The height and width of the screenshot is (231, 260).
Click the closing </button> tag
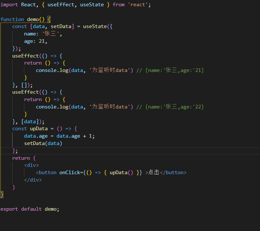(173, 172)
